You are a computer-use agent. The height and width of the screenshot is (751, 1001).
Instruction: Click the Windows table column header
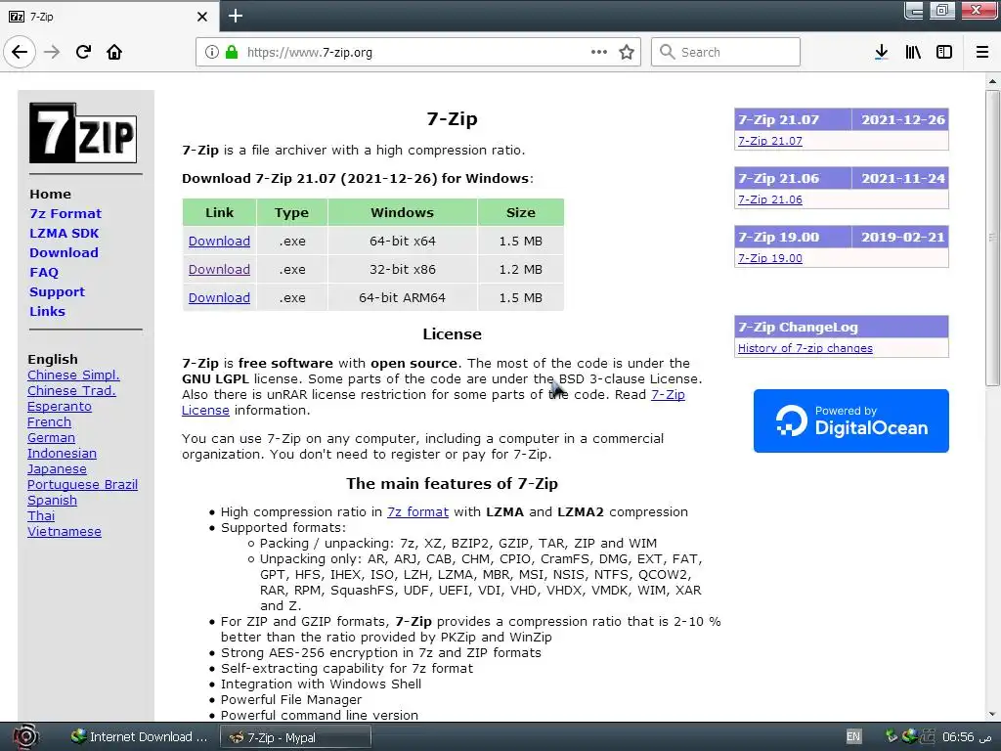pyautogui.click(x=402, y=212)
